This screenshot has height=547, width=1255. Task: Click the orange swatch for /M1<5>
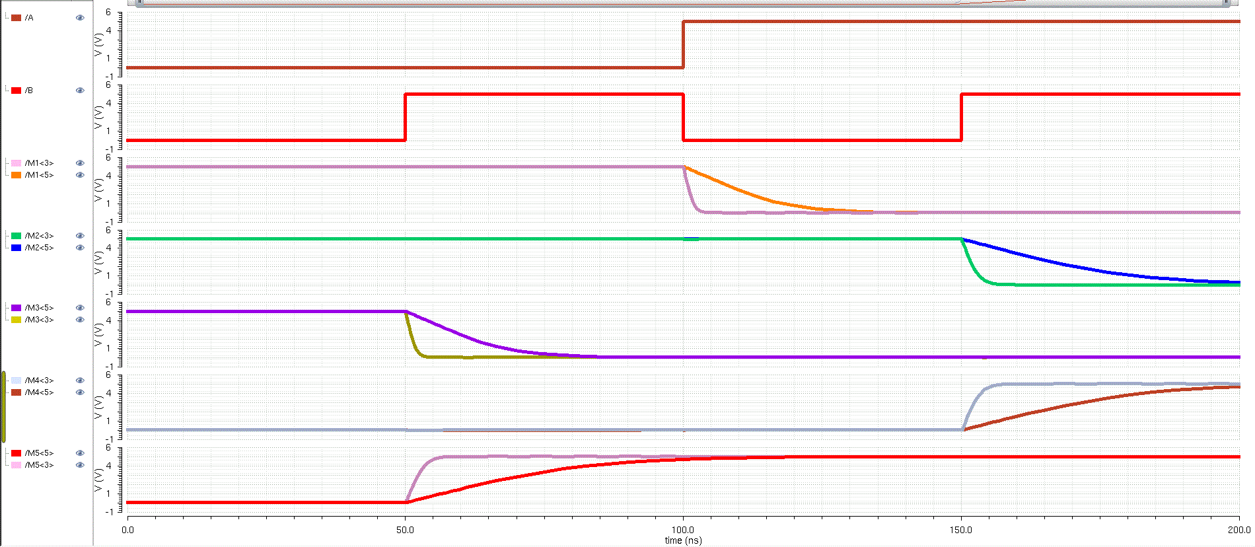(17, 175)
